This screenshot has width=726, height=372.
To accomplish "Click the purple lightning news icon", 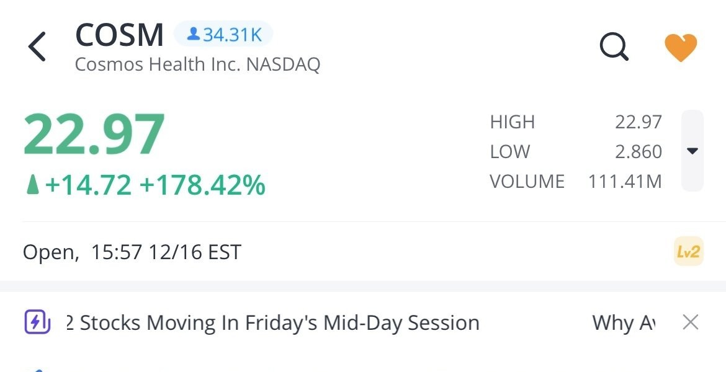I will [x=37, y=322].
